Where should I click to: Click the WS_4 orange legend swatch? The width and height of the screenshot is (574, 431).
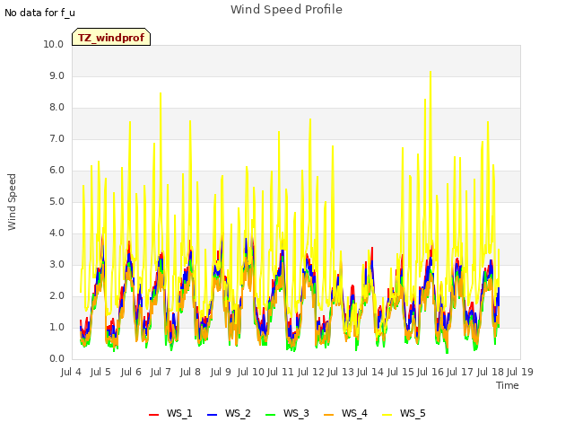tap(329, 415)
